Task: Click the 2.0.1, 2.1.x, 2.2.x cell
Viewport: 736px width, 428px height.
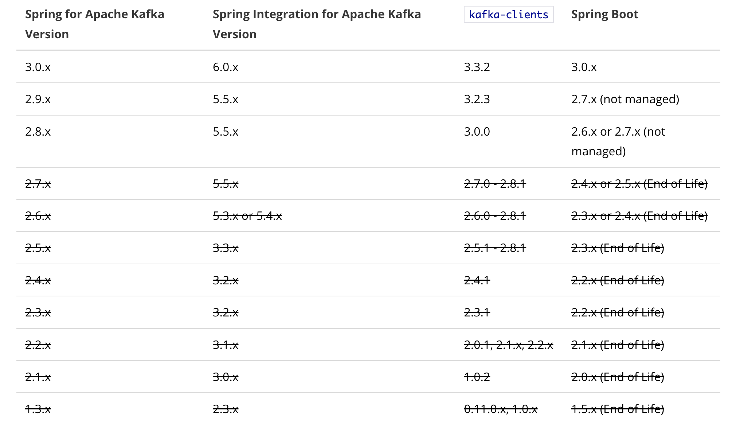Action: coord(508,345)
